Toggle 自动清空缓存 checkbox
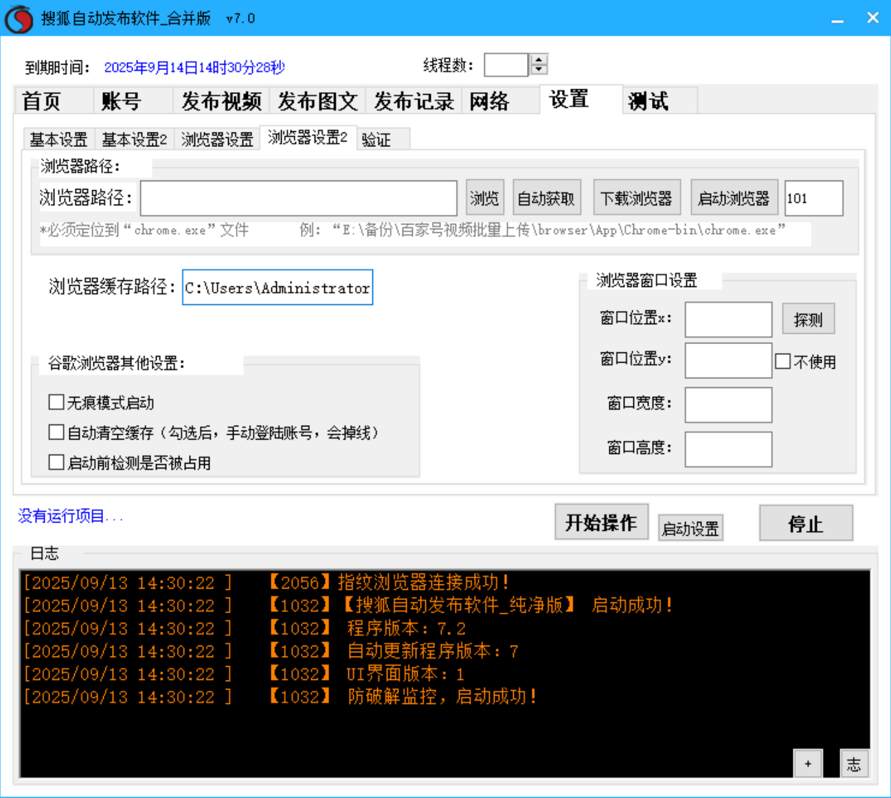The width and height of the screenshot is (891, 798). tap(57, 433)
